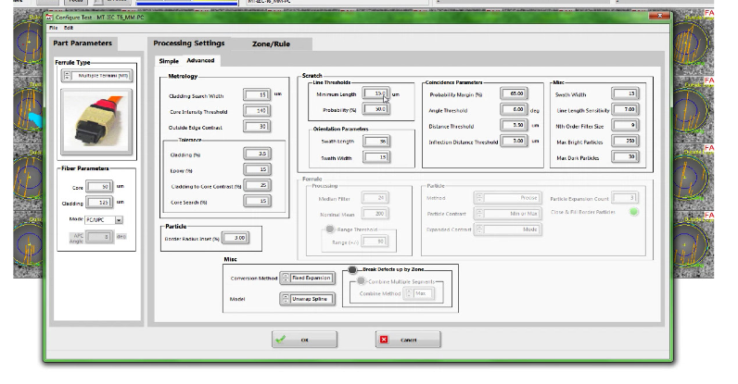Toggle the Close & Fill Border Particles indicator
The width and height of the screenshot is (738, 384).
pos(633,212)
